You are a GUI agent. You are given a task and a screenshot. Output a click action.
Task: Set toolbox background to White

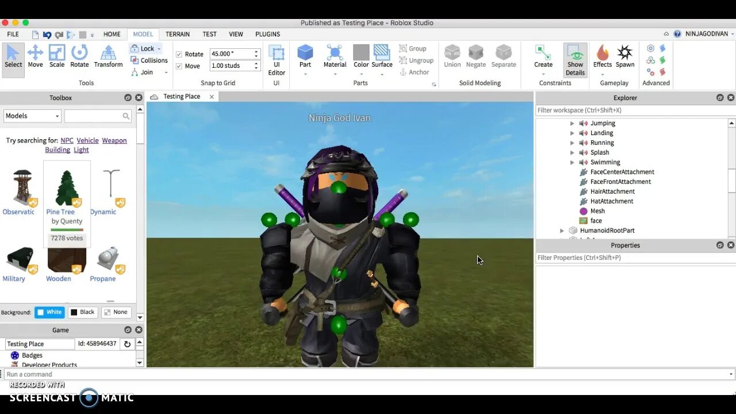click(49, 312)
